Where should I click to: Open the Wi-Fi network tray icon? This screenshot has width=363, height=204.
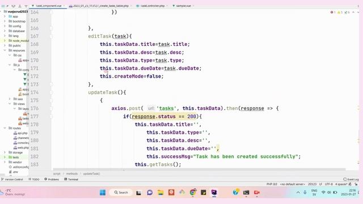323,193
